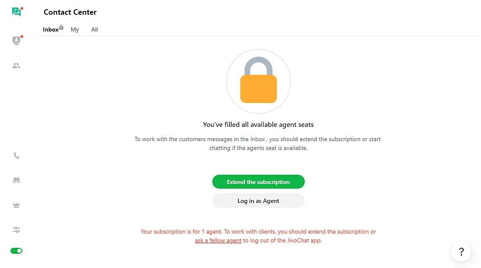Viewport: 481px width, 268px height.
Task: Open settings via the sliders icon
Action: point(16,230)
